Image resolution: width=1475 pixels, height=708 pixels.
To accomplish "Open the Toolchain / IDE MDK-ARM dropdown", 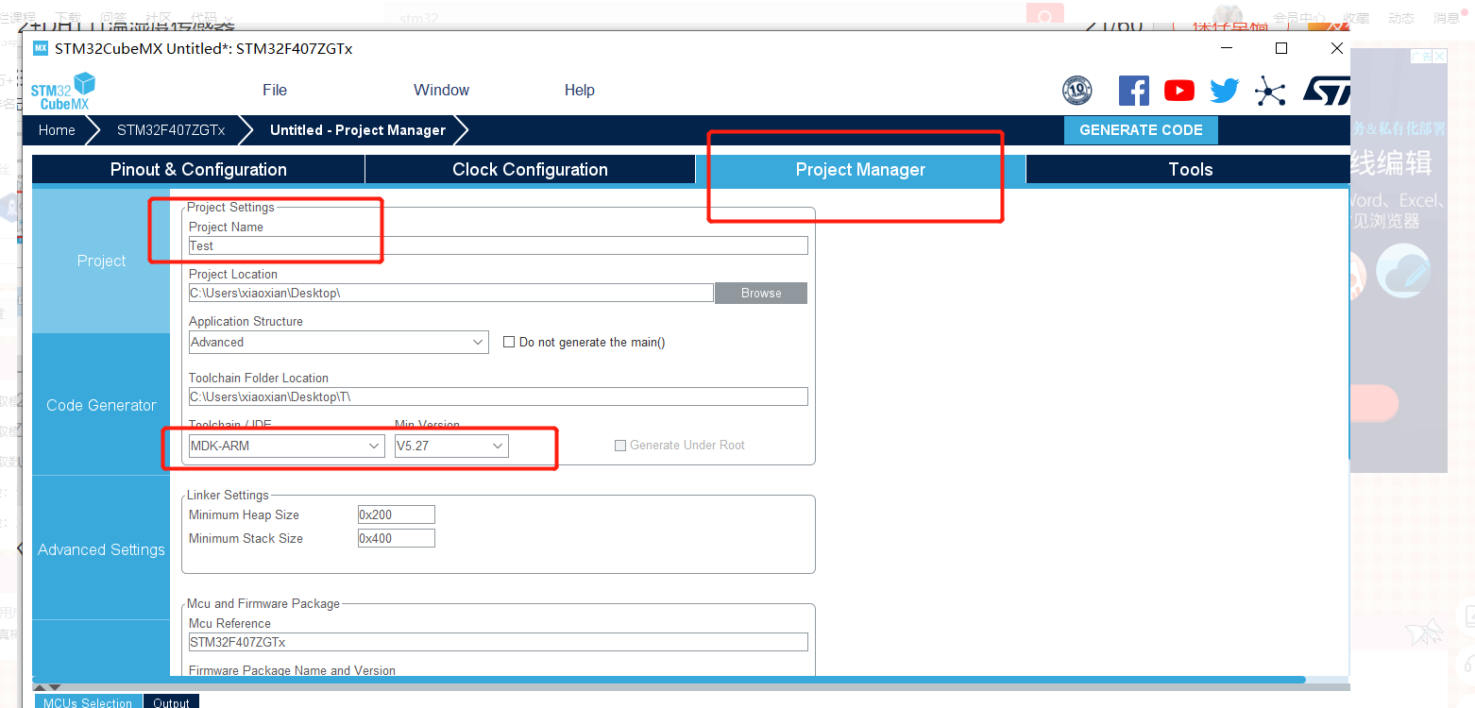I will [x=286, y=446].
